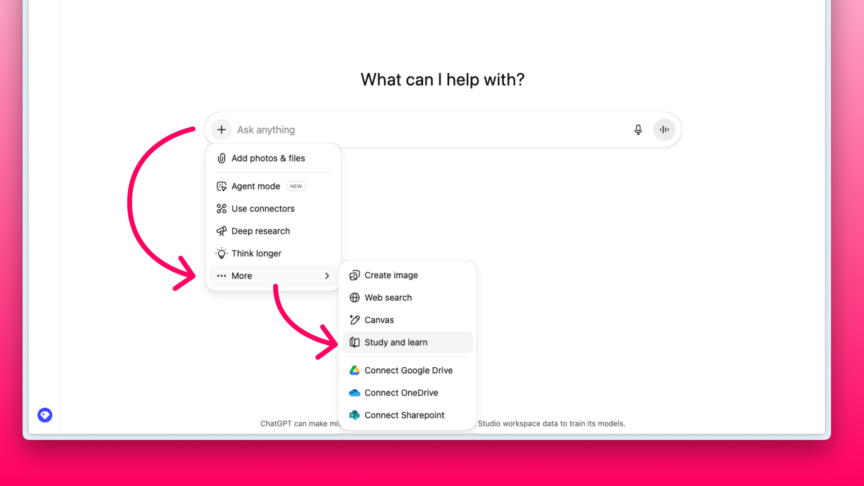Select the paperclip icon for Add photos & files

(x=221, y=158)
